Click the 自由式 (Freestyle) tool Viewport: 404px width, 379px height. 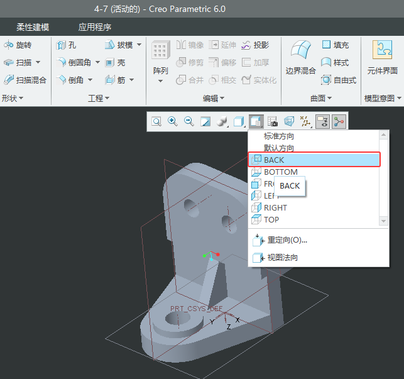[339, 80]
